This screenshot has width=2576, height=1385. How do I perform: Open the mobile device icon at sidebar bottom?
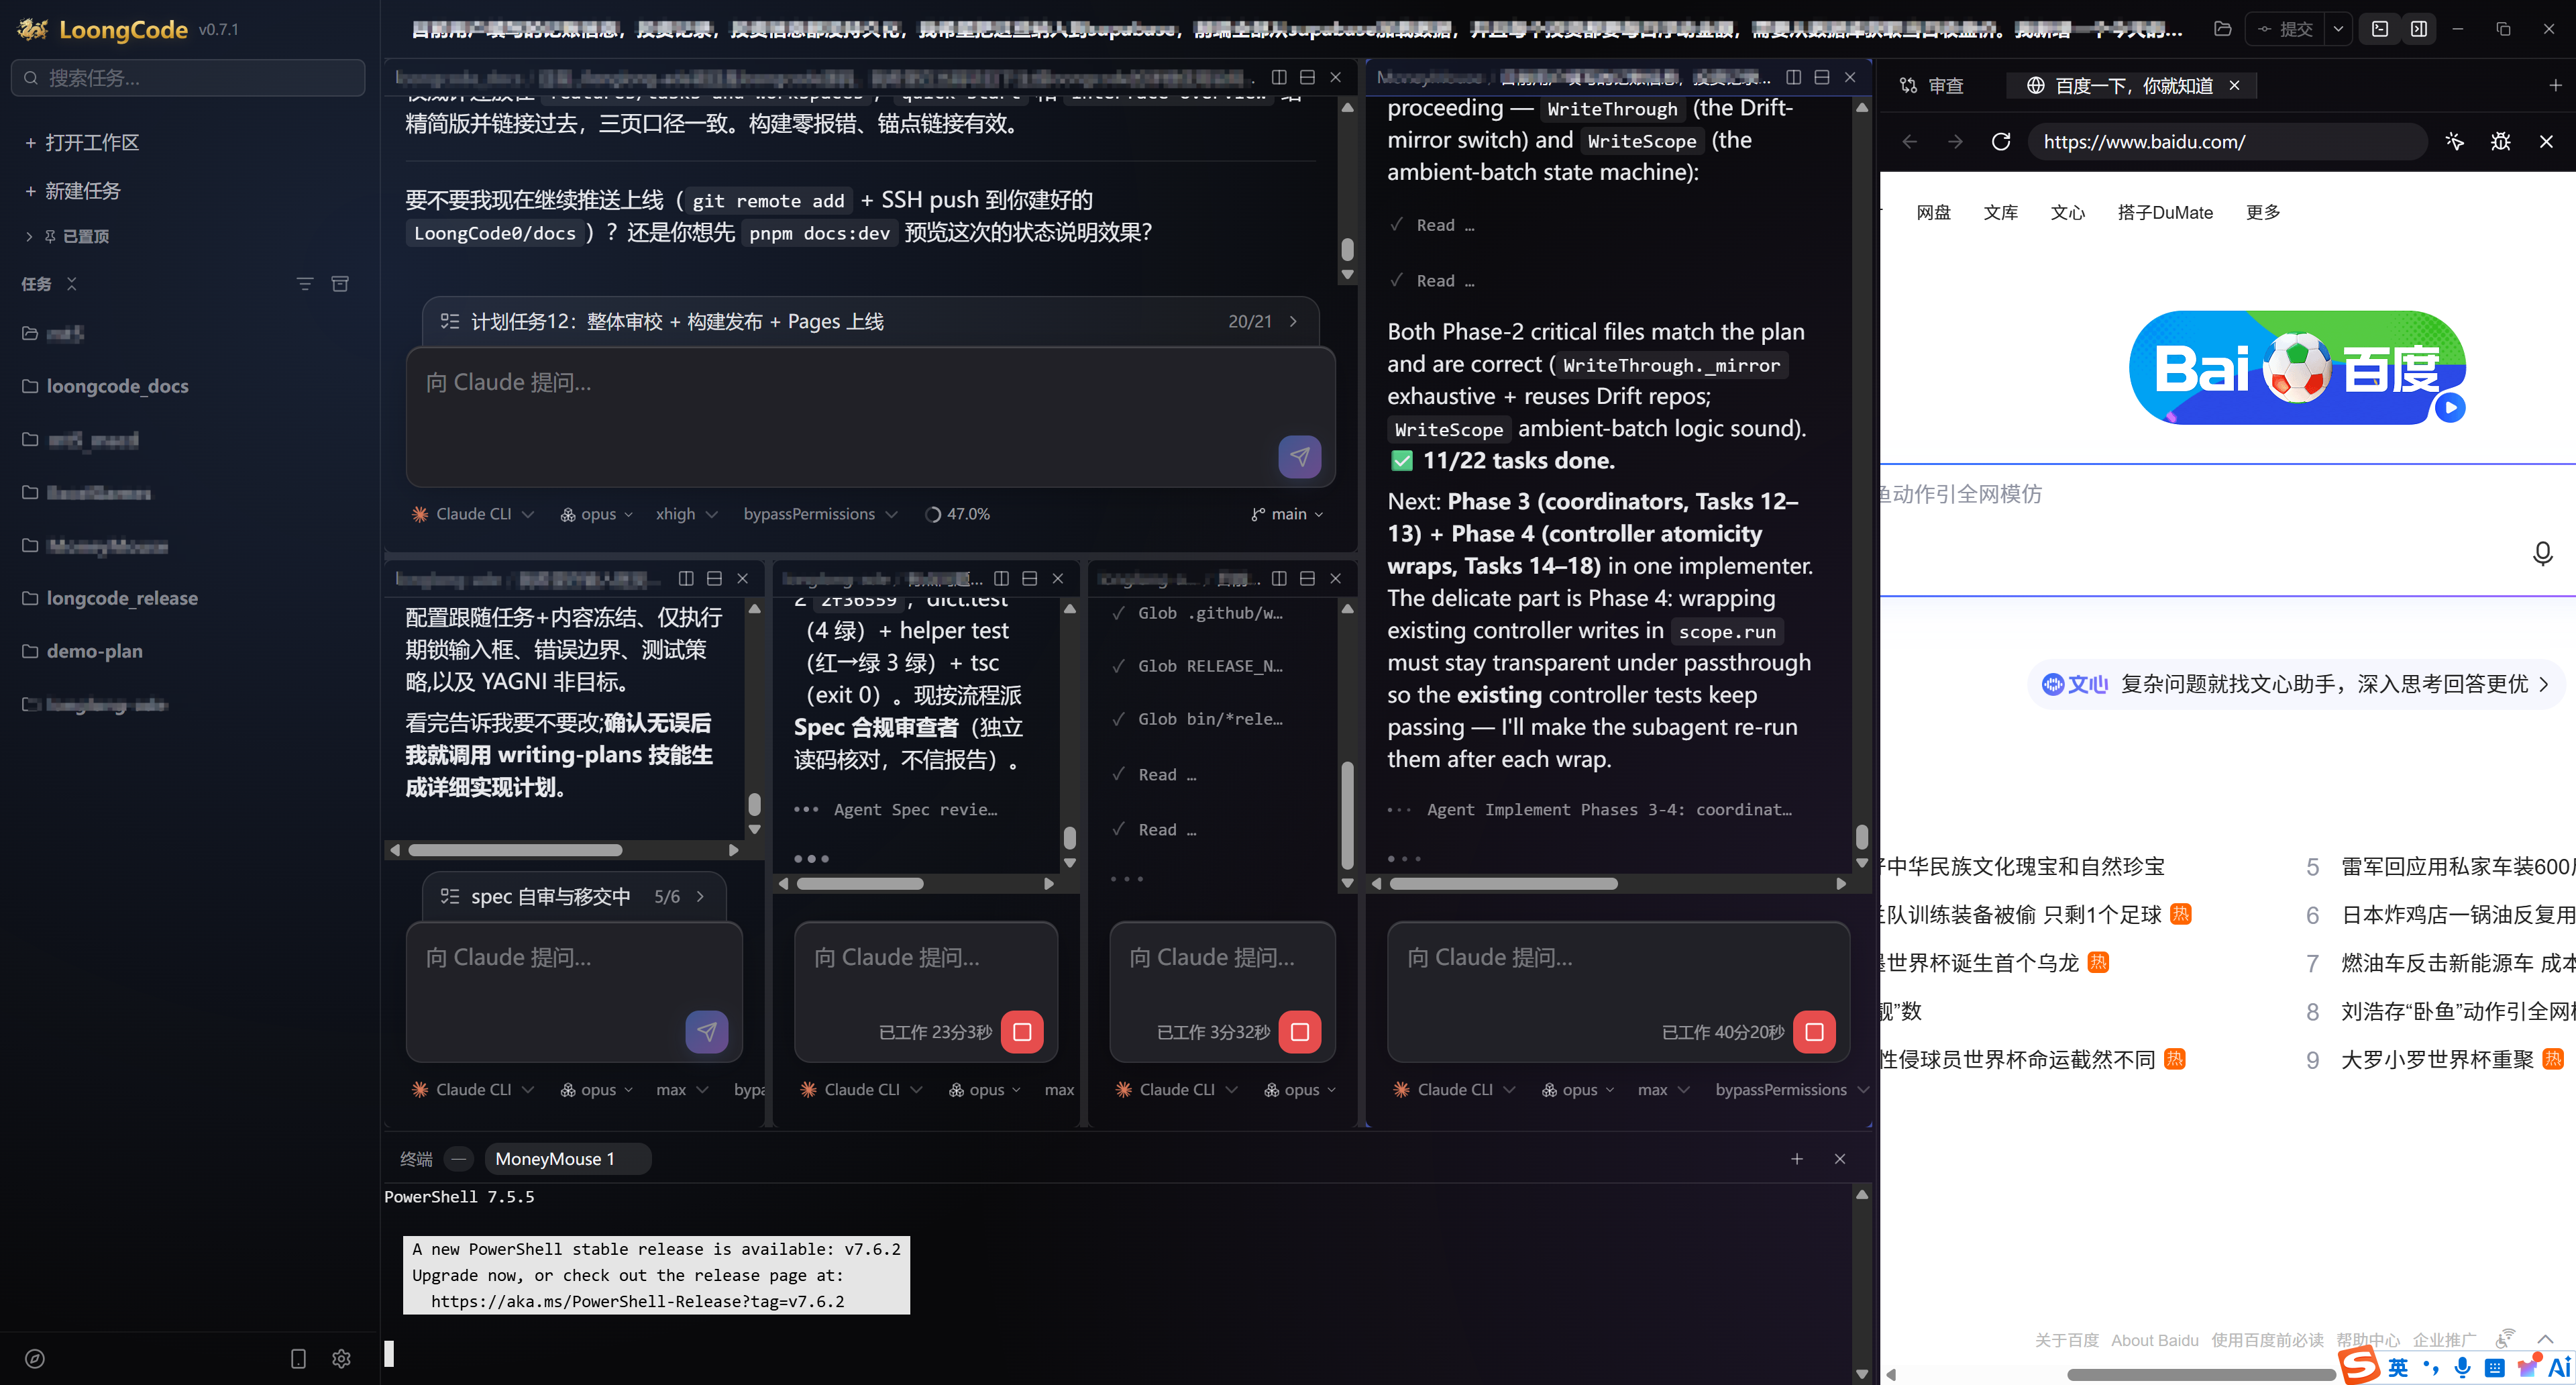click(298, 1358)
